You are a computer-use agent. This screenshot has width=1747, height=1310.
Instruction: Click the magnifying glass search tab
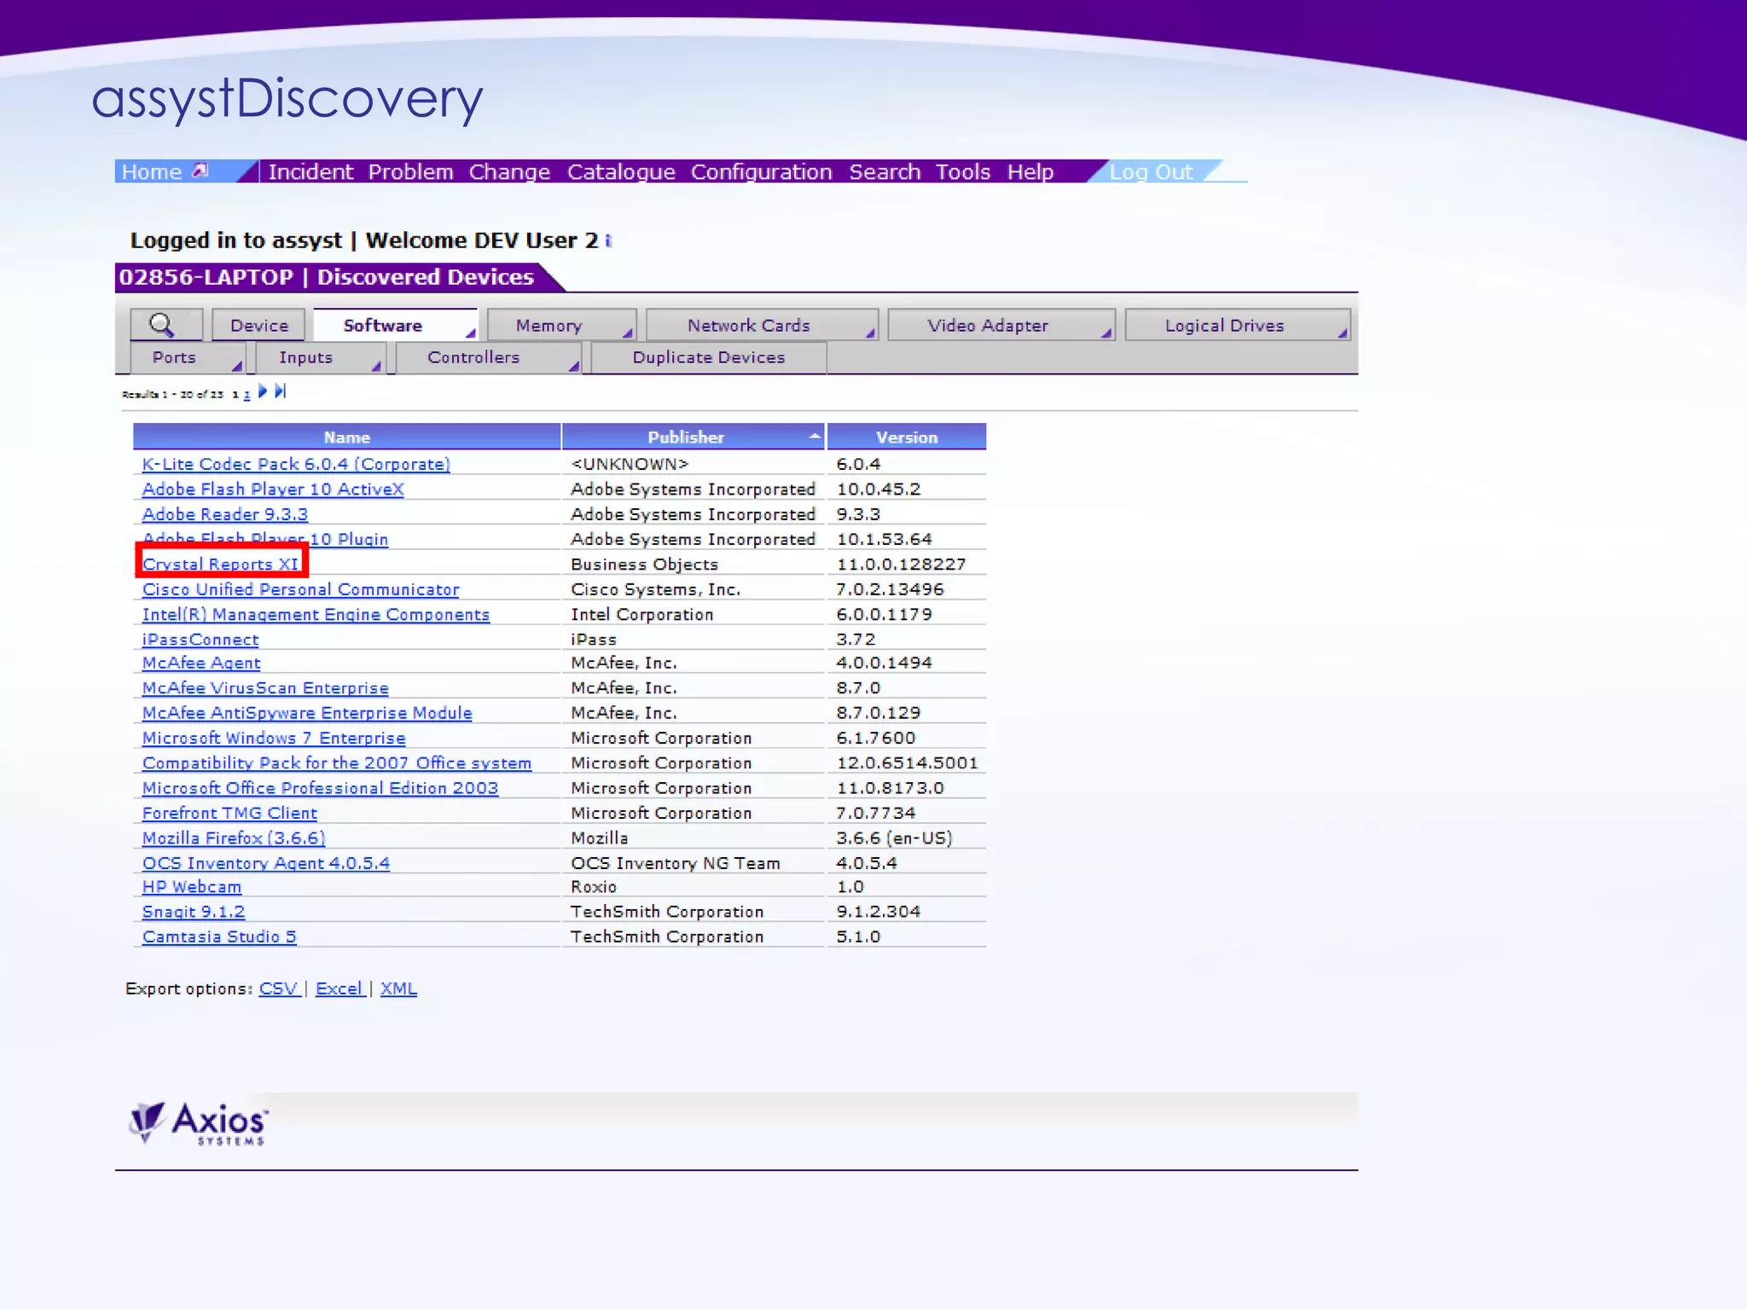point(162,325)
